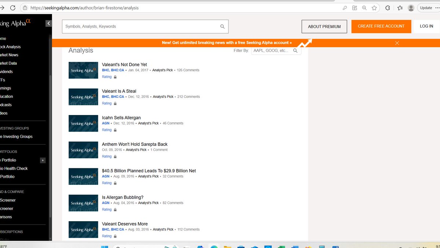Open Market News in the sidebar

click(9, 55)
